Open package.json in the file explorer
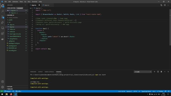This screenshot has height=96, width=171. (x=13, y=46)
